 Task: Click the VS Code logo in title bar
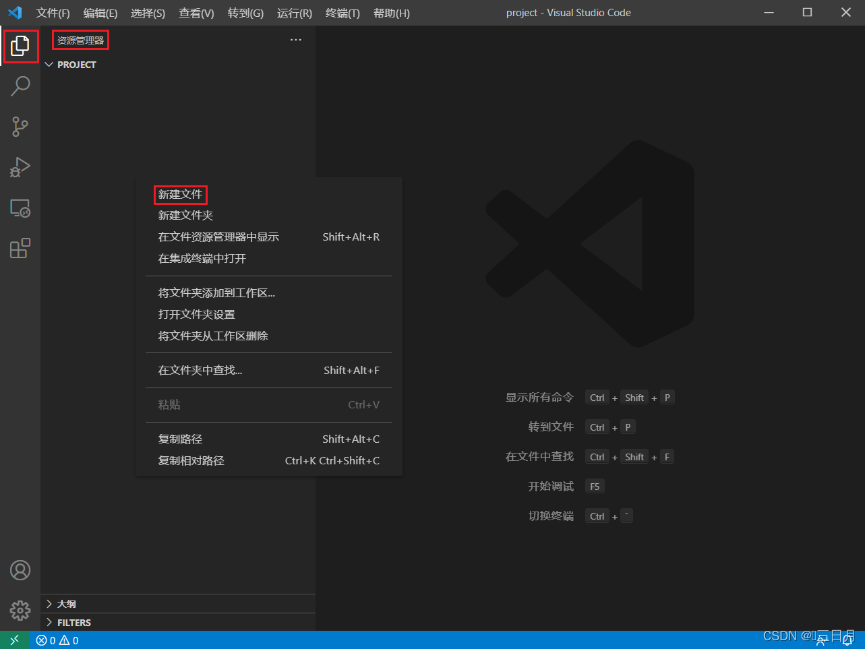tap(15, 13)
